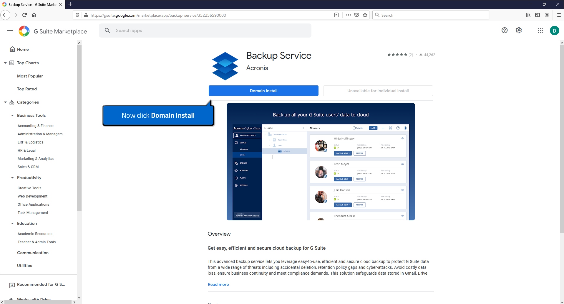Open Office Applications category
The width and height of the screenshot is (564, 304).
33,205
